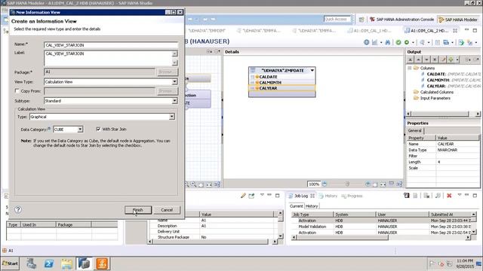Viewport: 483px width, 271px height.
Task: Select the Current tab in Job Log
Action: pyautogui.click(x=297, y=206)
